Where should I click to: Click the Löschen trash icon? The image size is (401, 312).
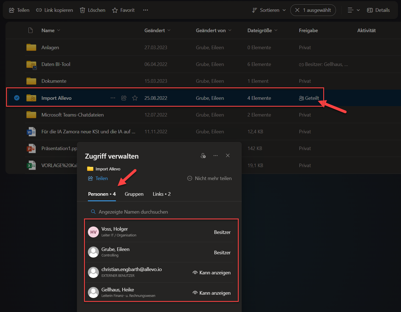click(x=82, y=10)
